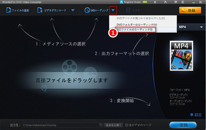Click the DVD Loading (DVDローディング) button
This screenshot has height=130, width=206.
coord(97,10)
